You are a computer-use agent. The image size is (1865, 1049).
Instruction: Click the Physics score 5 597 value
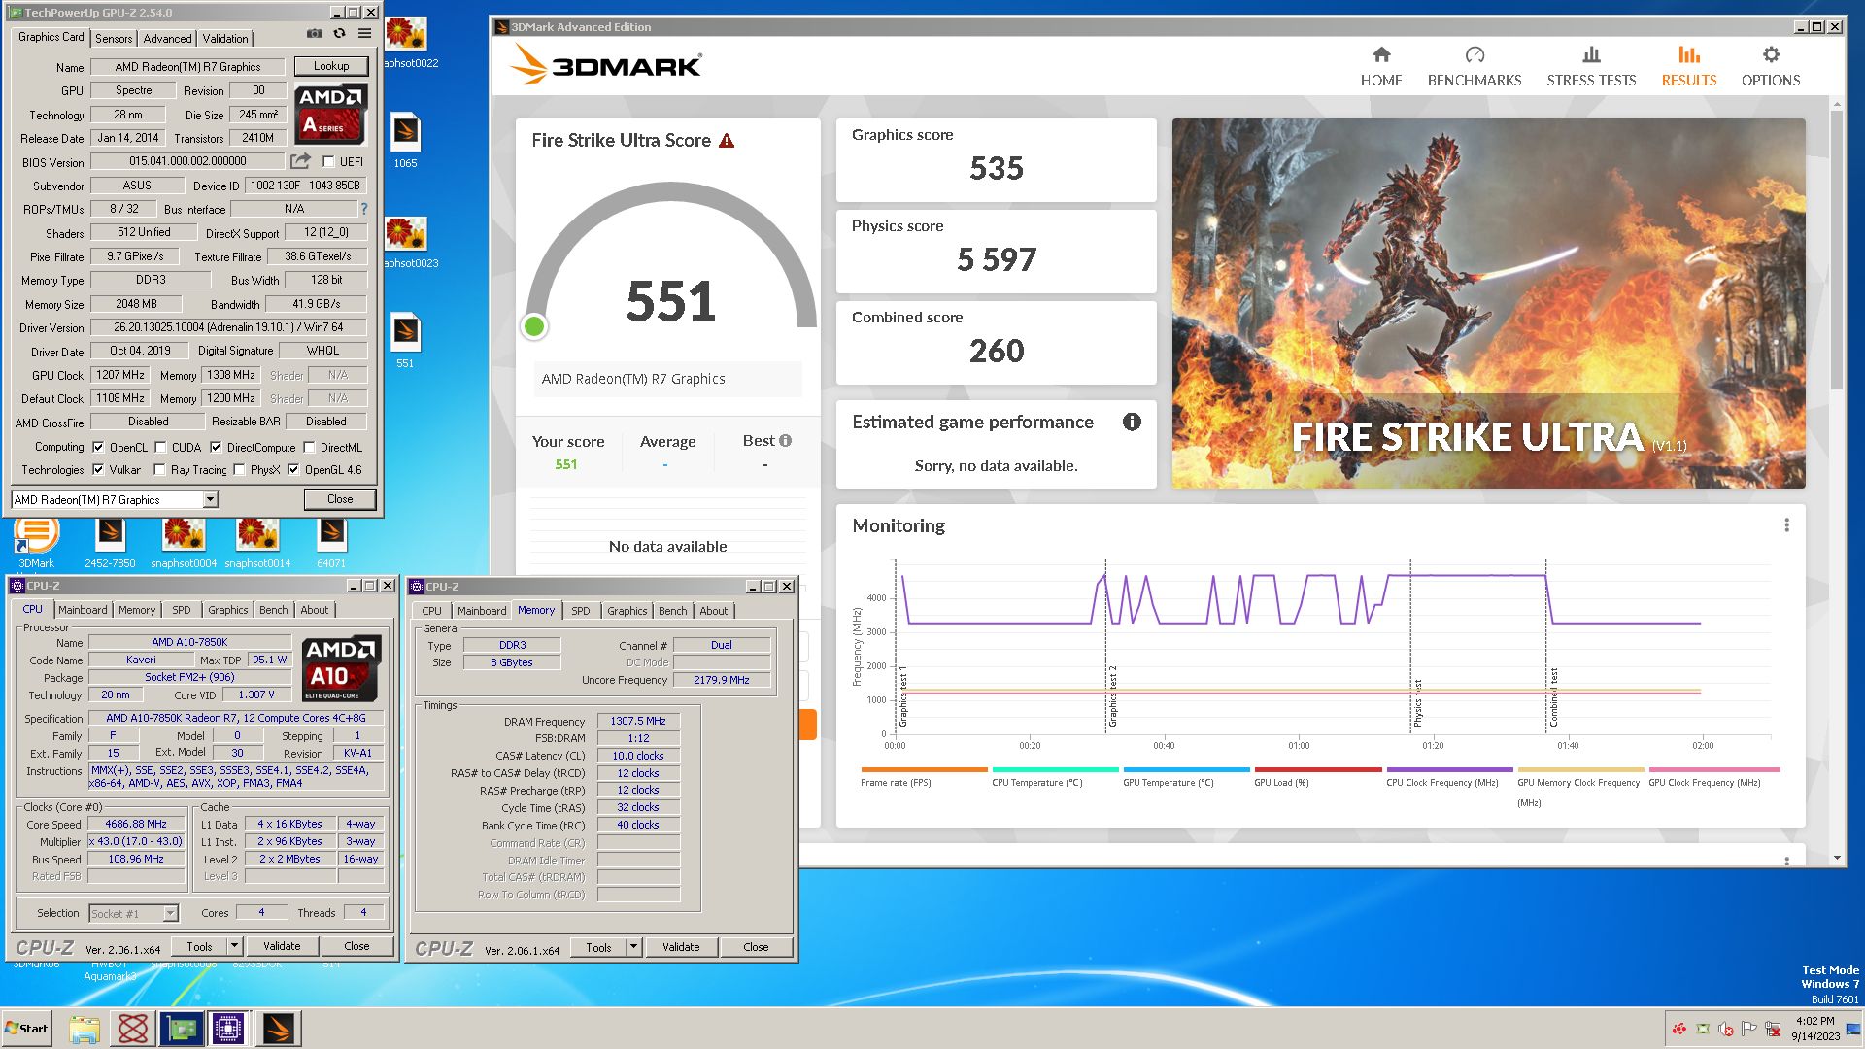997,260
